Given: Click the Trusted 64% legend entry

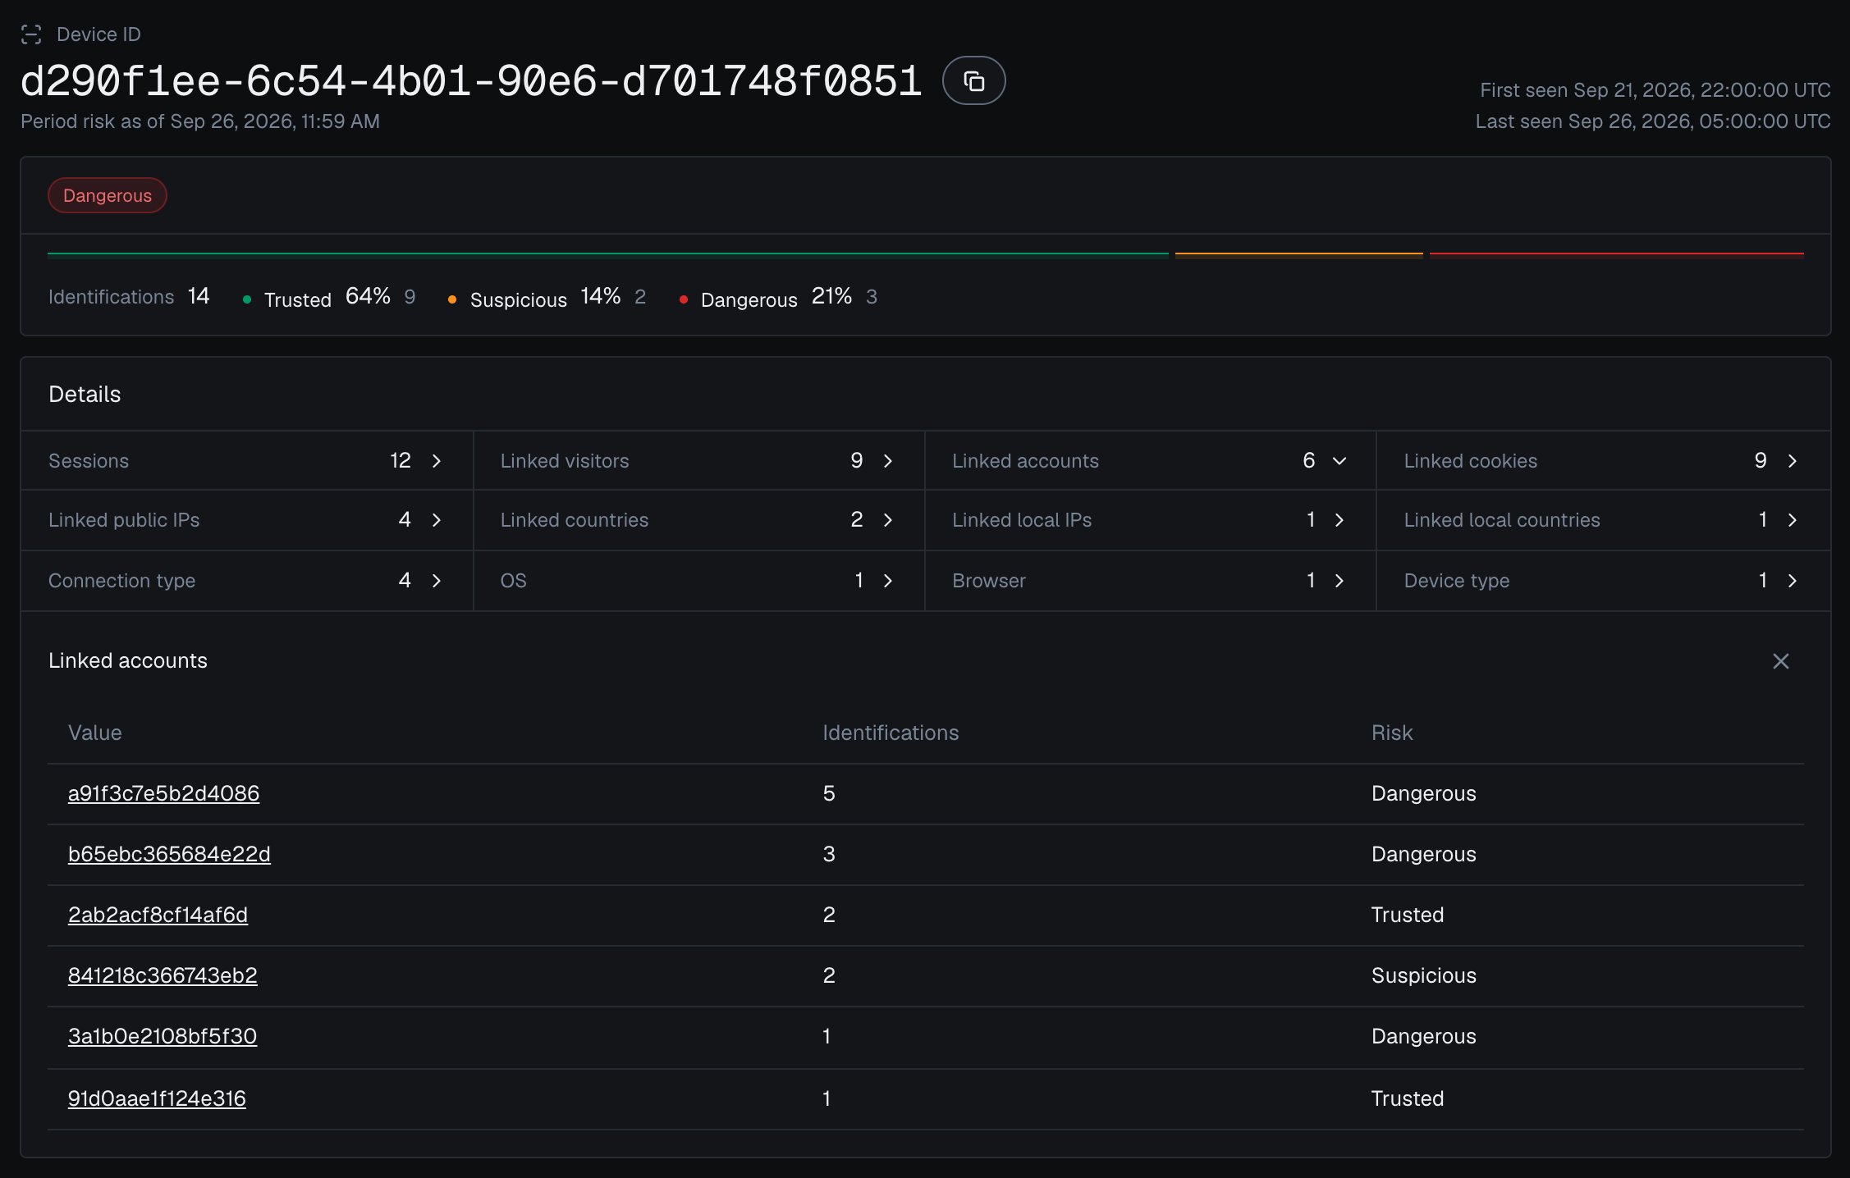Looking at the screenshot, I should (x=328, y=297).
